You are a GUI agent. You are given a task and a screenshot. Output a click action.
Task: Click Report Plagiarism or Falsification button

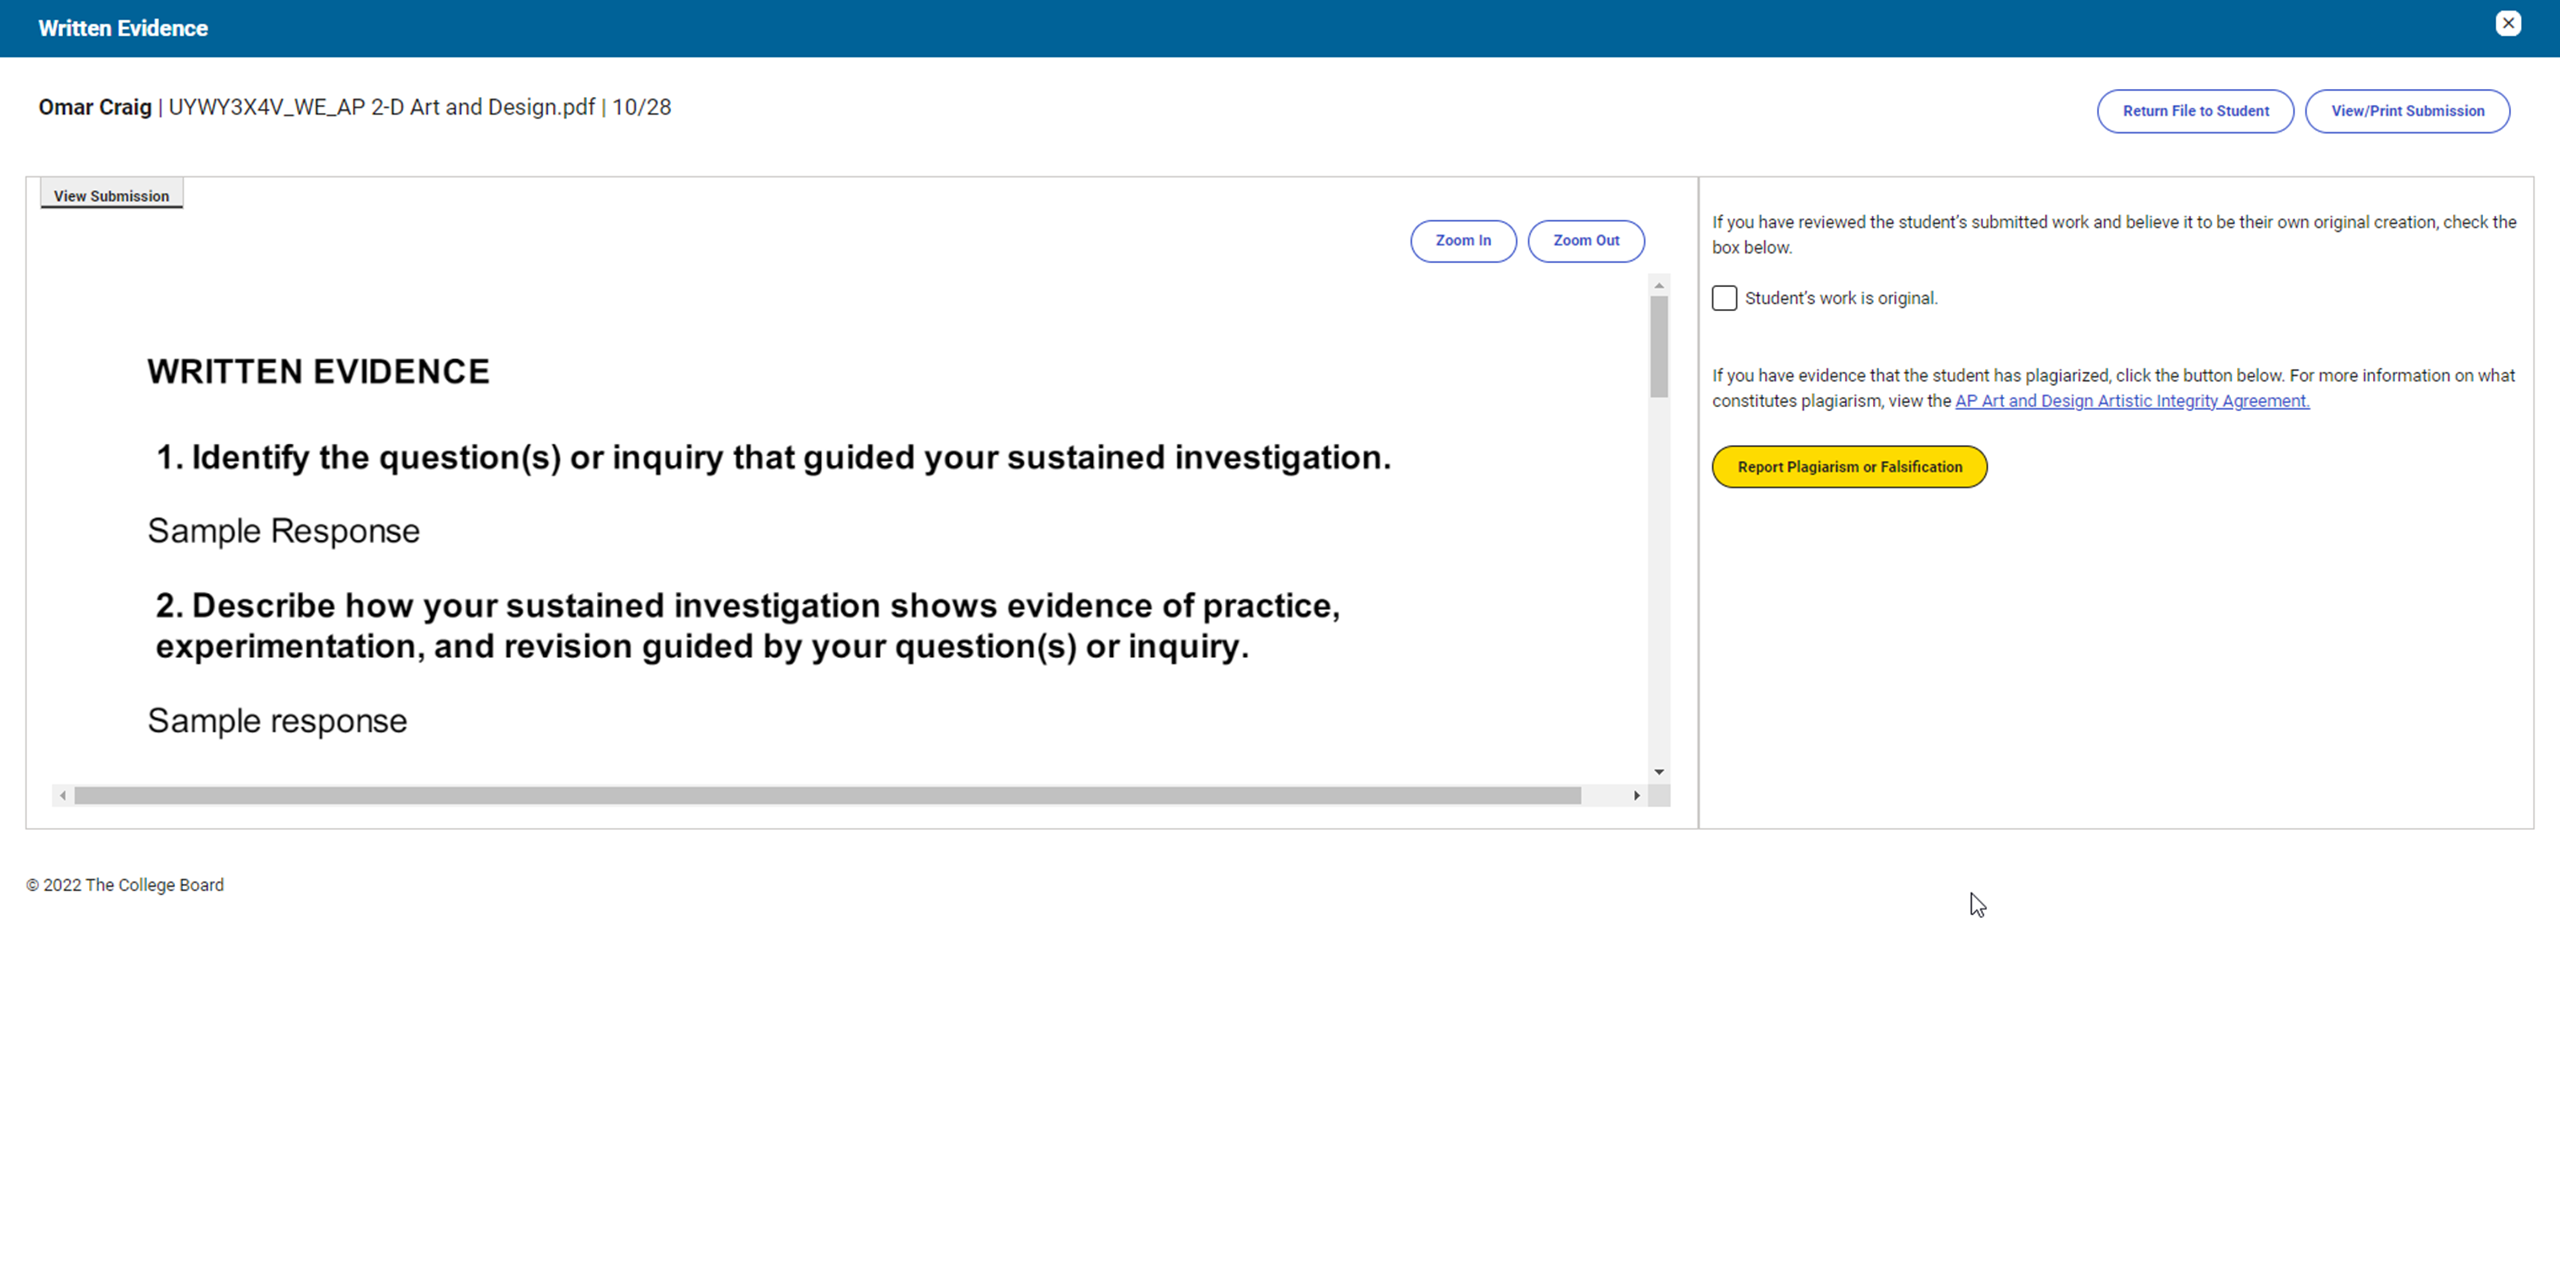click(x=1849, y=466)
